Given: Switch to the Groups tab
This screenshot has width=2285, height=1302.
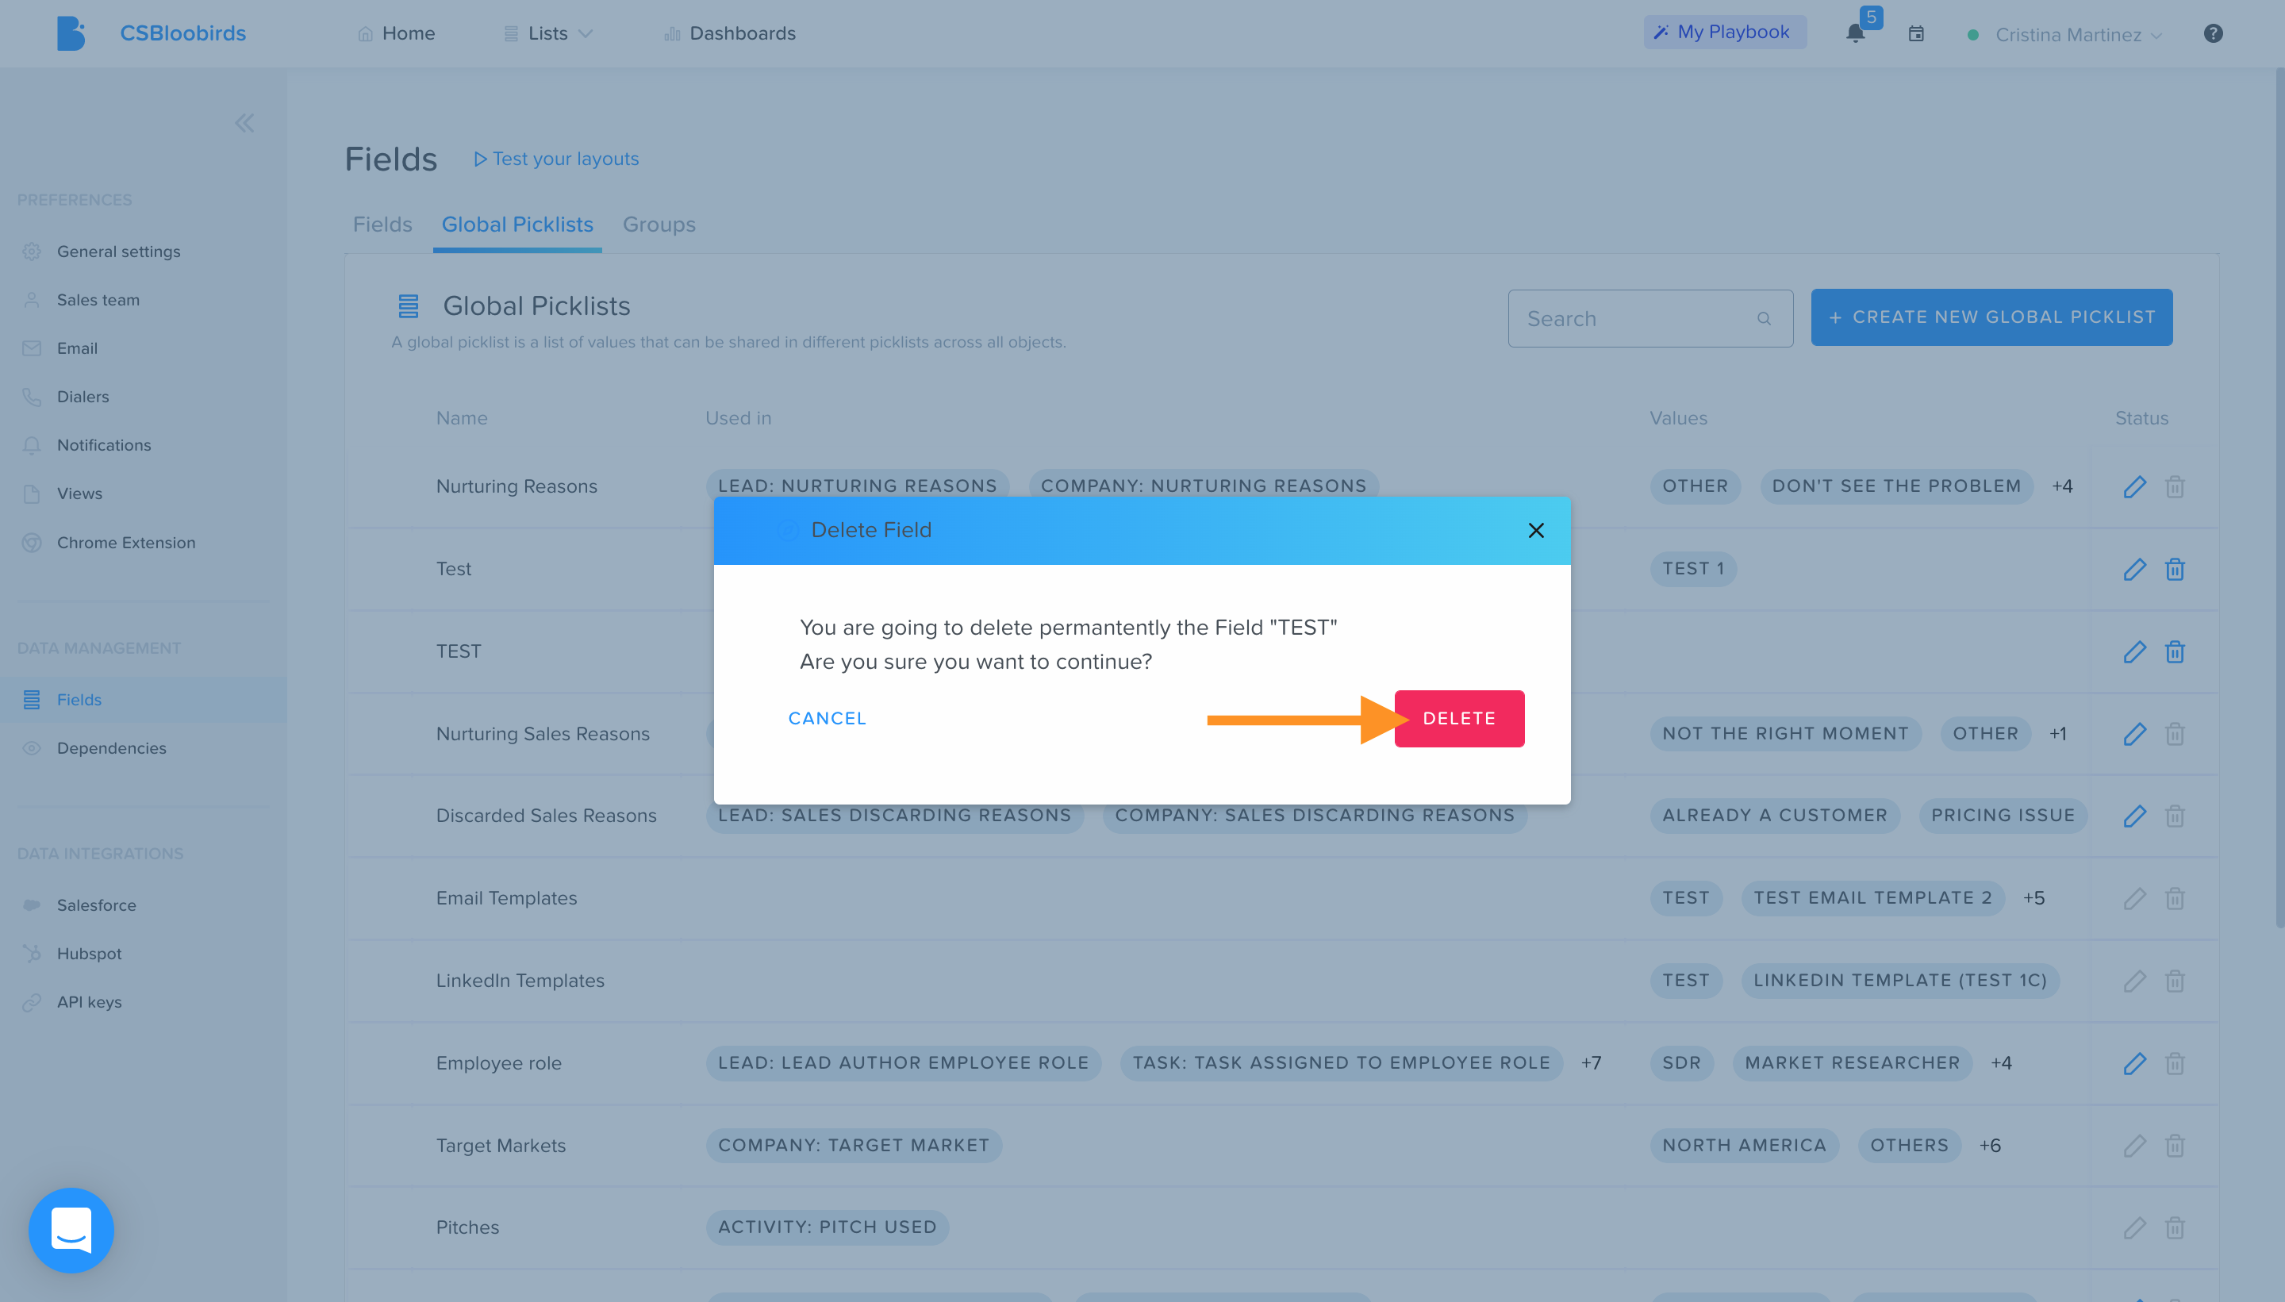Looking at the screenshot, I should coord(659,225).
